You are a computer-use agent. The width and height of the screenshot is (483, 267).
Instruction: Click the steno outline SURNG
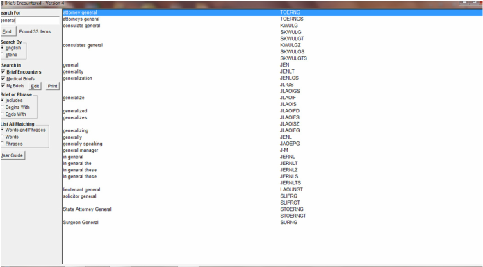[x=288, y=222]
